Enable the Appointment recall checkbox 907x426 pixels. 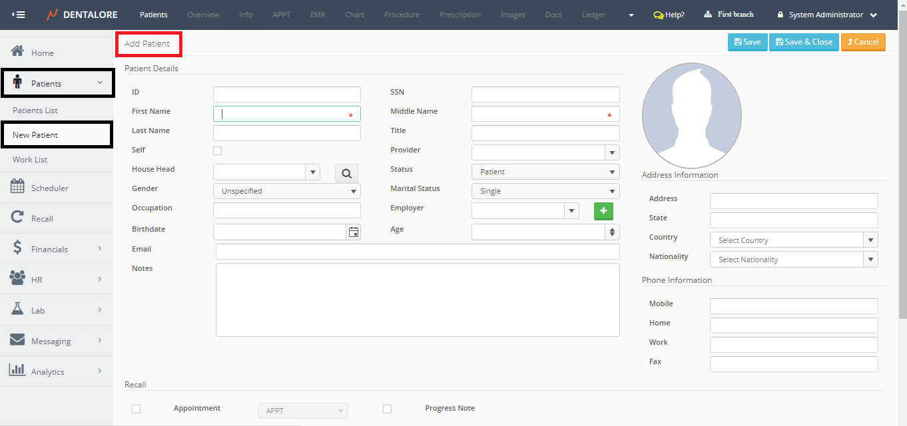(x=136, y=409)
